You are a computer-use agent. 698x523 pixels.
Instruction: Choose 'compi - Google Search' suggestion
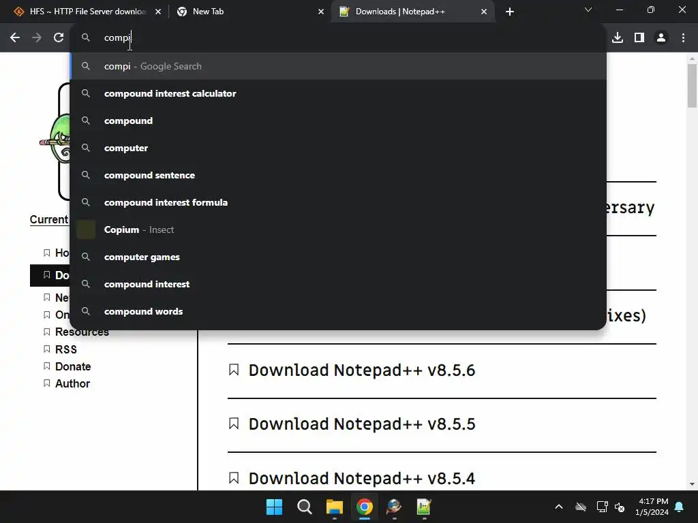tap(338, 66)
